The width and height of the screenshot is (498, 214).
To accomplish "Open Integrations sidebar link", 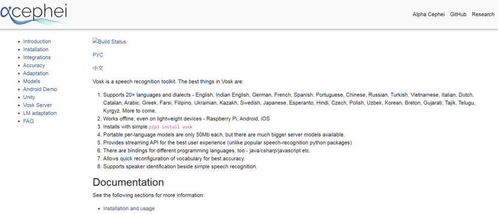I will [37, 57].
